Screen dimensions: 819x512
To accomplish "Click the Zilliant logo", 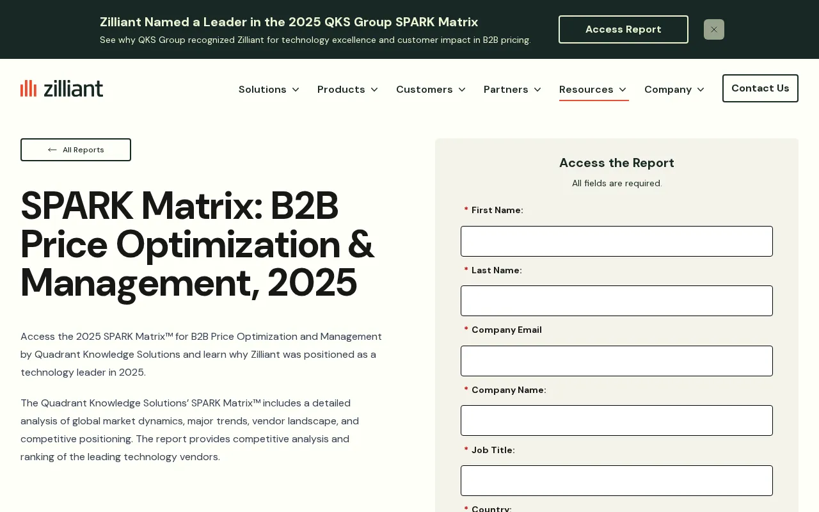I will (61, 88).
